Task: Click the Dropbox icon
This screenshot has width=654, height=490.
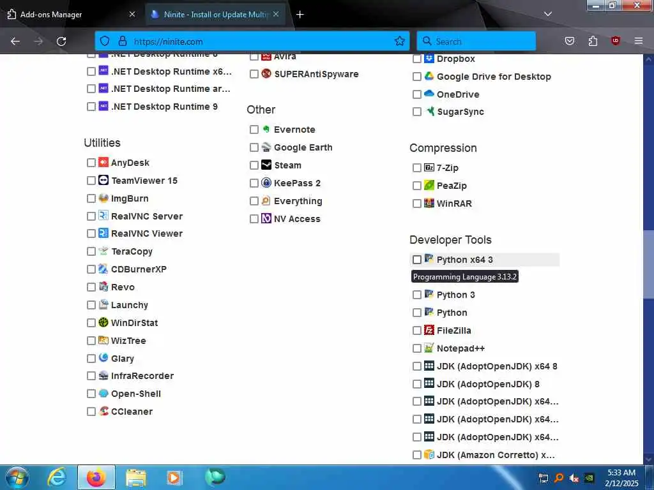Action: [429, 58]
